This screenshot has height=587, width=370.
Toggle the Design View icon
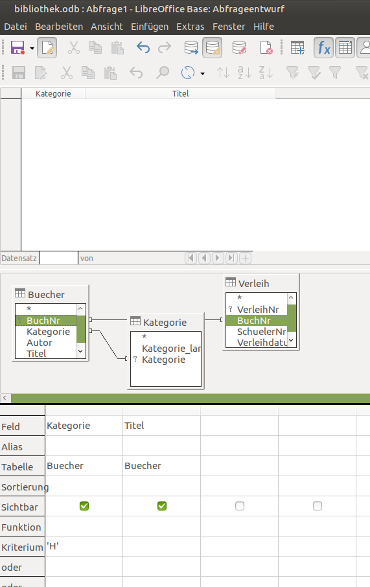coord(213,48)
